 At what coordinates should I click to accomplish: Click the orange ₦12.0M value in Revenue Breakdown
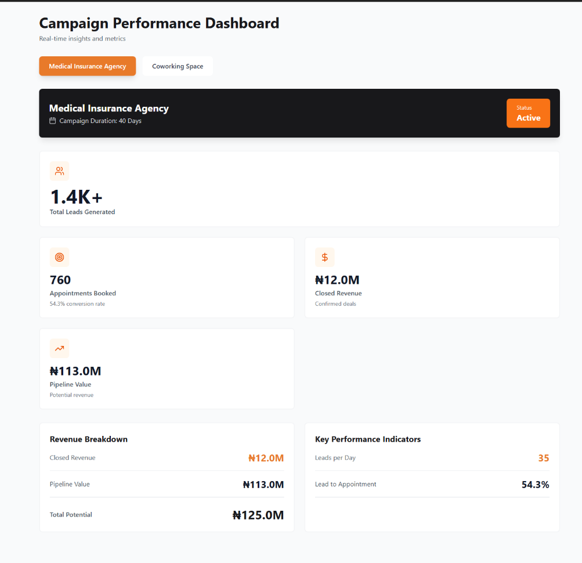point(266,458)
